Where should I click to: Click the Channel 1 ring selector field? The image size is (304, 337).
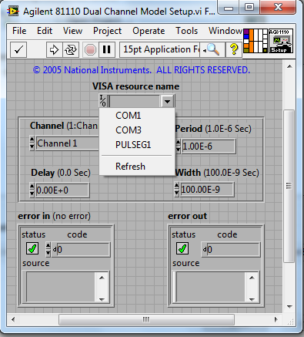(x=67, y=143)
